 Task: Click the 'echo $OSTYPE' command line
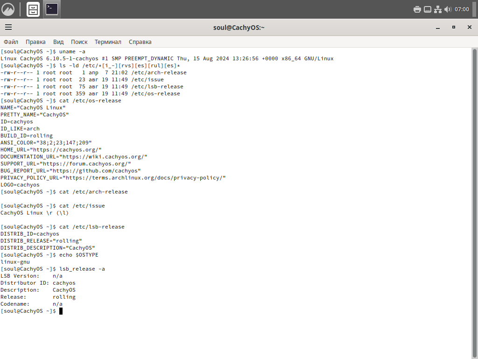click(x=49, y=255)
